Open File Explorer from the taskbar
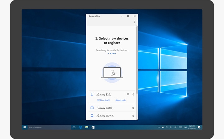Viewport: 224px width, 139px height. tap(87, 127)
